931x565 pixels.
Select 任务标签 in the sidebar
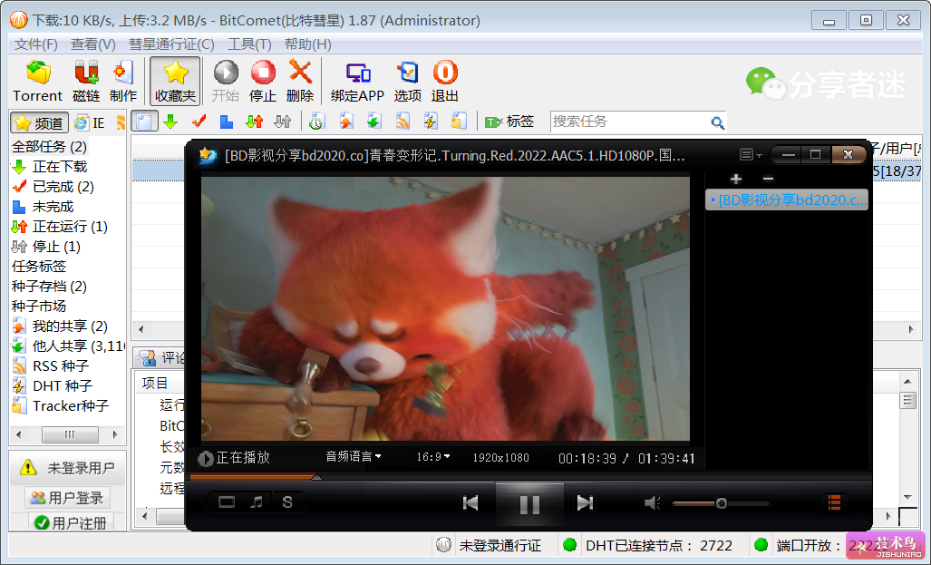[x=39, y=266]
